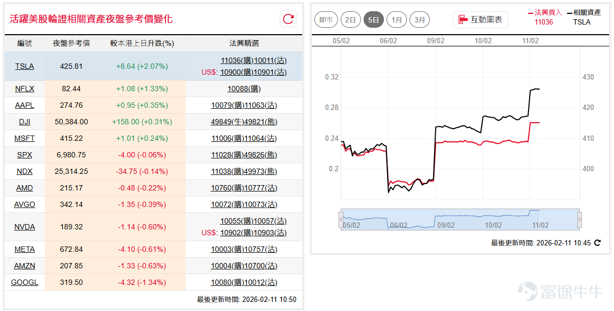Open bear contract 49821(熊) for DJI
Image resolution: width=614 pixels, height=311 pixels.
tap(261, 122)
